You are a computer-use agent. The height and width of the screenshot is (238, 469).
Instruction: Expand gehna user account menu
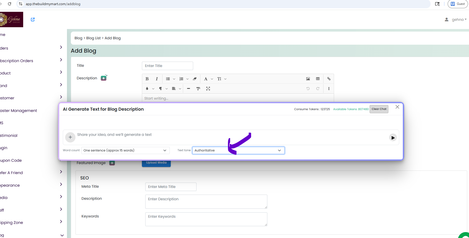point(456,20)
